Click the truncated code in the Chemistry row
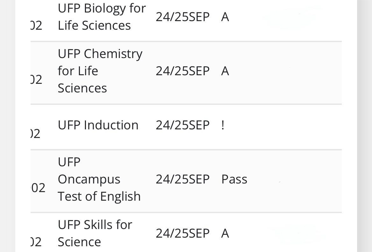 [x=36, y=80]
